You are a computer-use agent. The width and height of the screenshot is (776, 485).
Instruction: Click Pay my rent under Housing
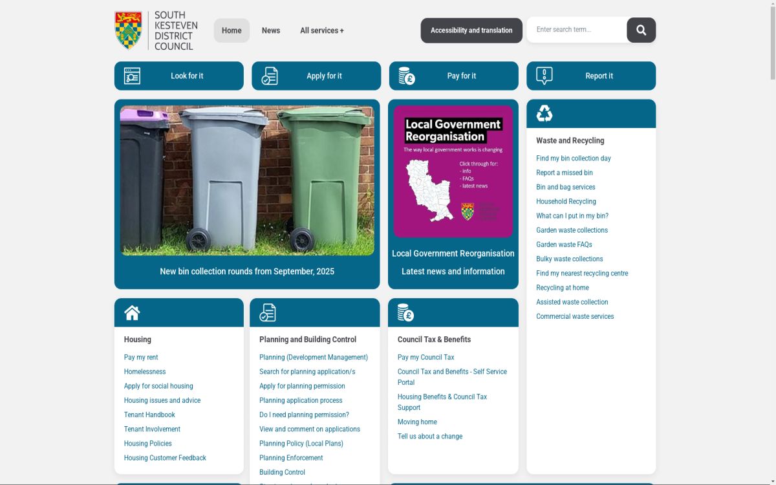click(x=141, y=357)
